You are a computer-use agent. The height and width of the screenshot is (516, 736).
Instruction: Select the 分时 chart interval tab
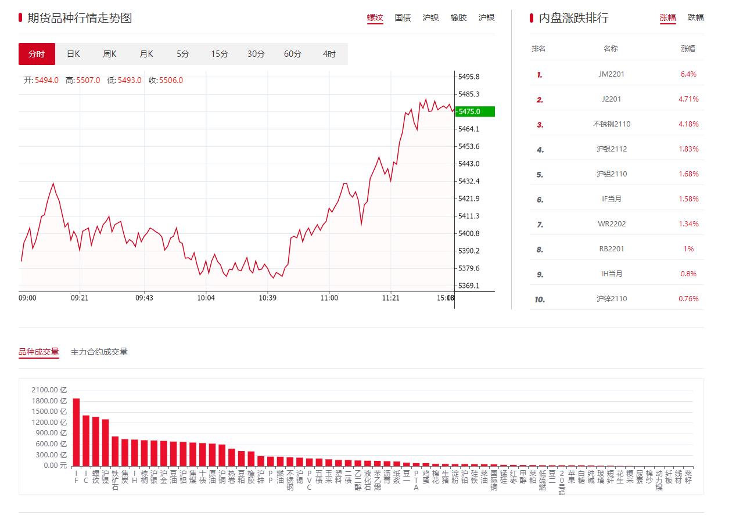(x=37, y=54)
